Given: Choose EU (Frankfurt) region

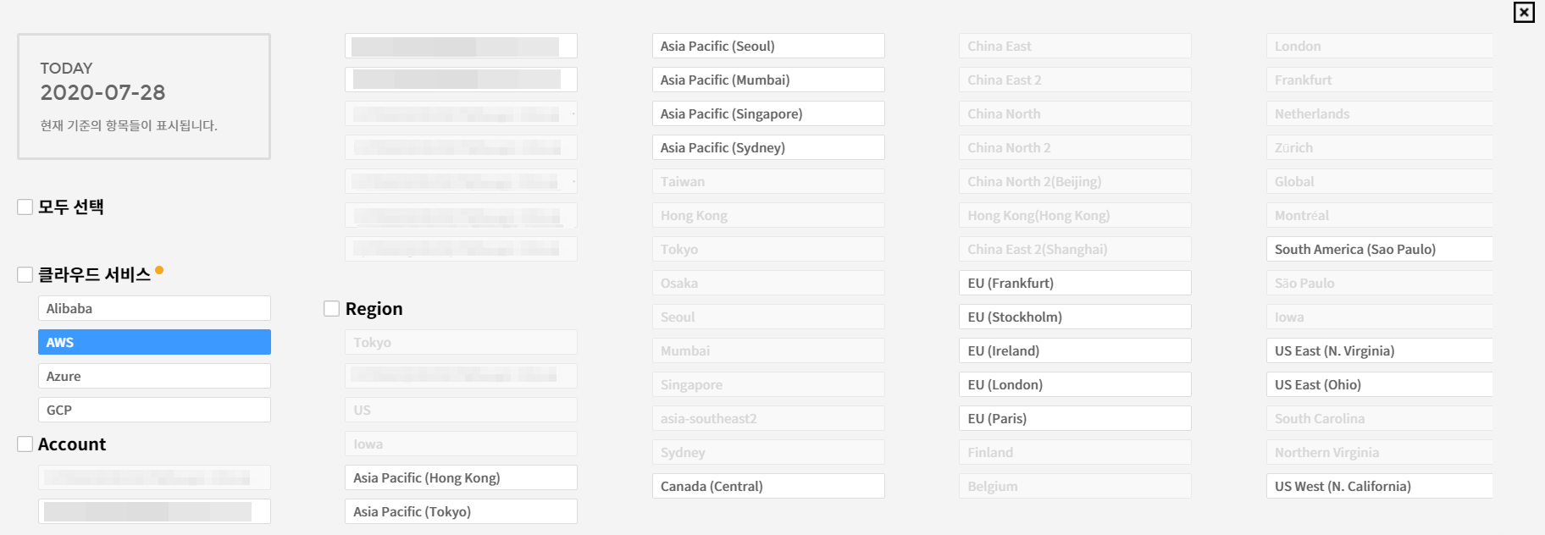Looking at the screenshot, I should 1075,283.
